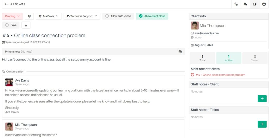Viewport: 270px width, 138px height.
Task: Click the download arrow icon next to Save
Action: pyautogui.click(x=26, y=25)
